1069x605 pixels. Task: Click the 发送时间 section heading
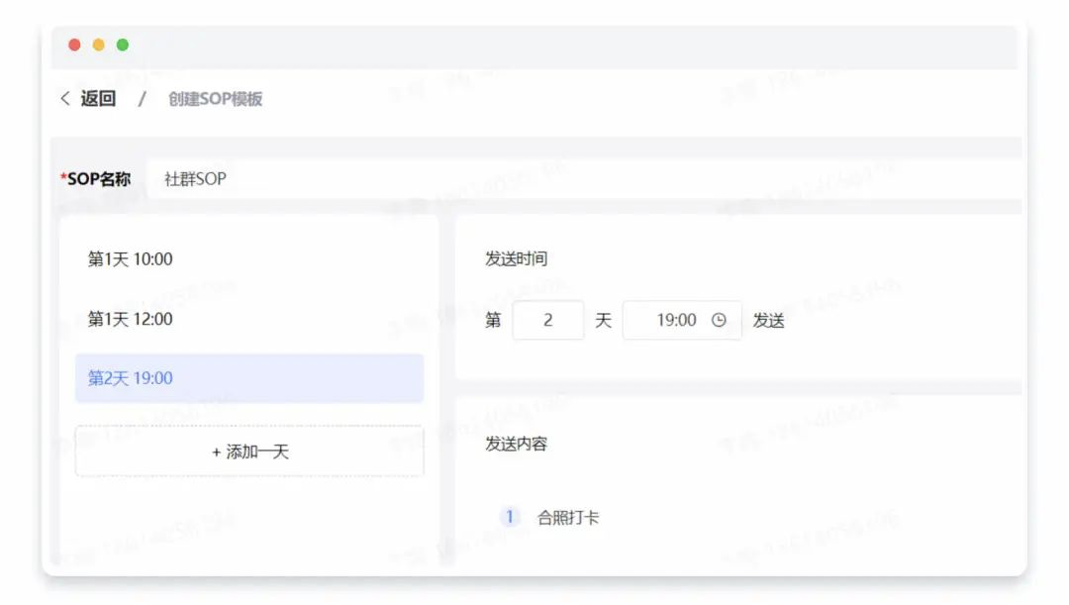click(516, 258)
